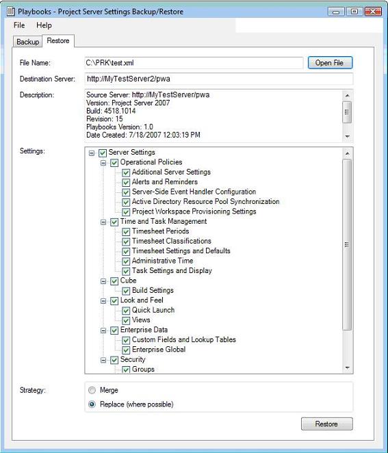This screenshot has width=388, height=453.
Task: Click the Description box scrollbar thumb
Action: [x=347, y=112]
